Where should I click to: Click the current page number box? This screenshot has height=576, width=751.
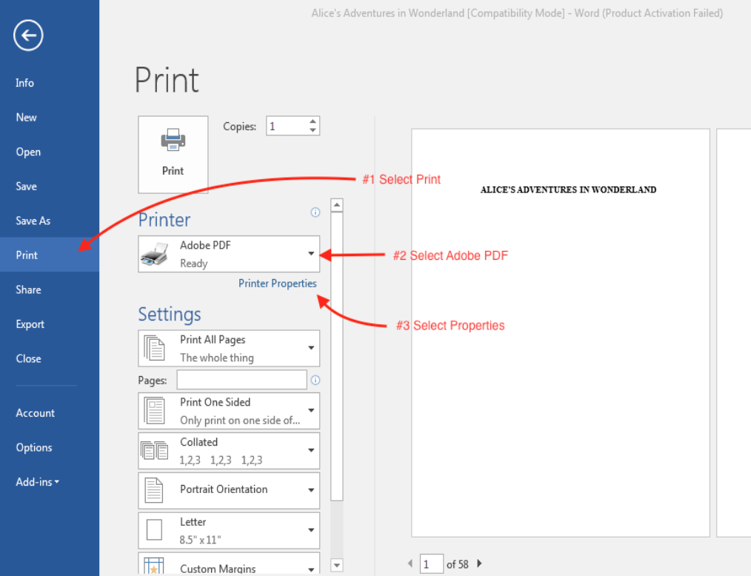pyautogui.click(x=432, y=564)
